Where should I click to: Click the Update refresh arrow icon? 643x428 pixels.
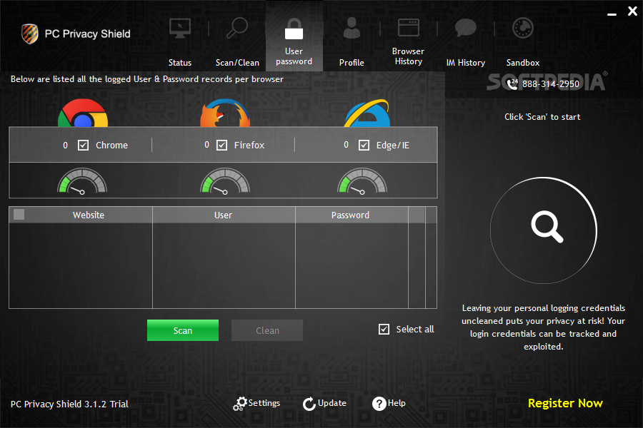309,404
